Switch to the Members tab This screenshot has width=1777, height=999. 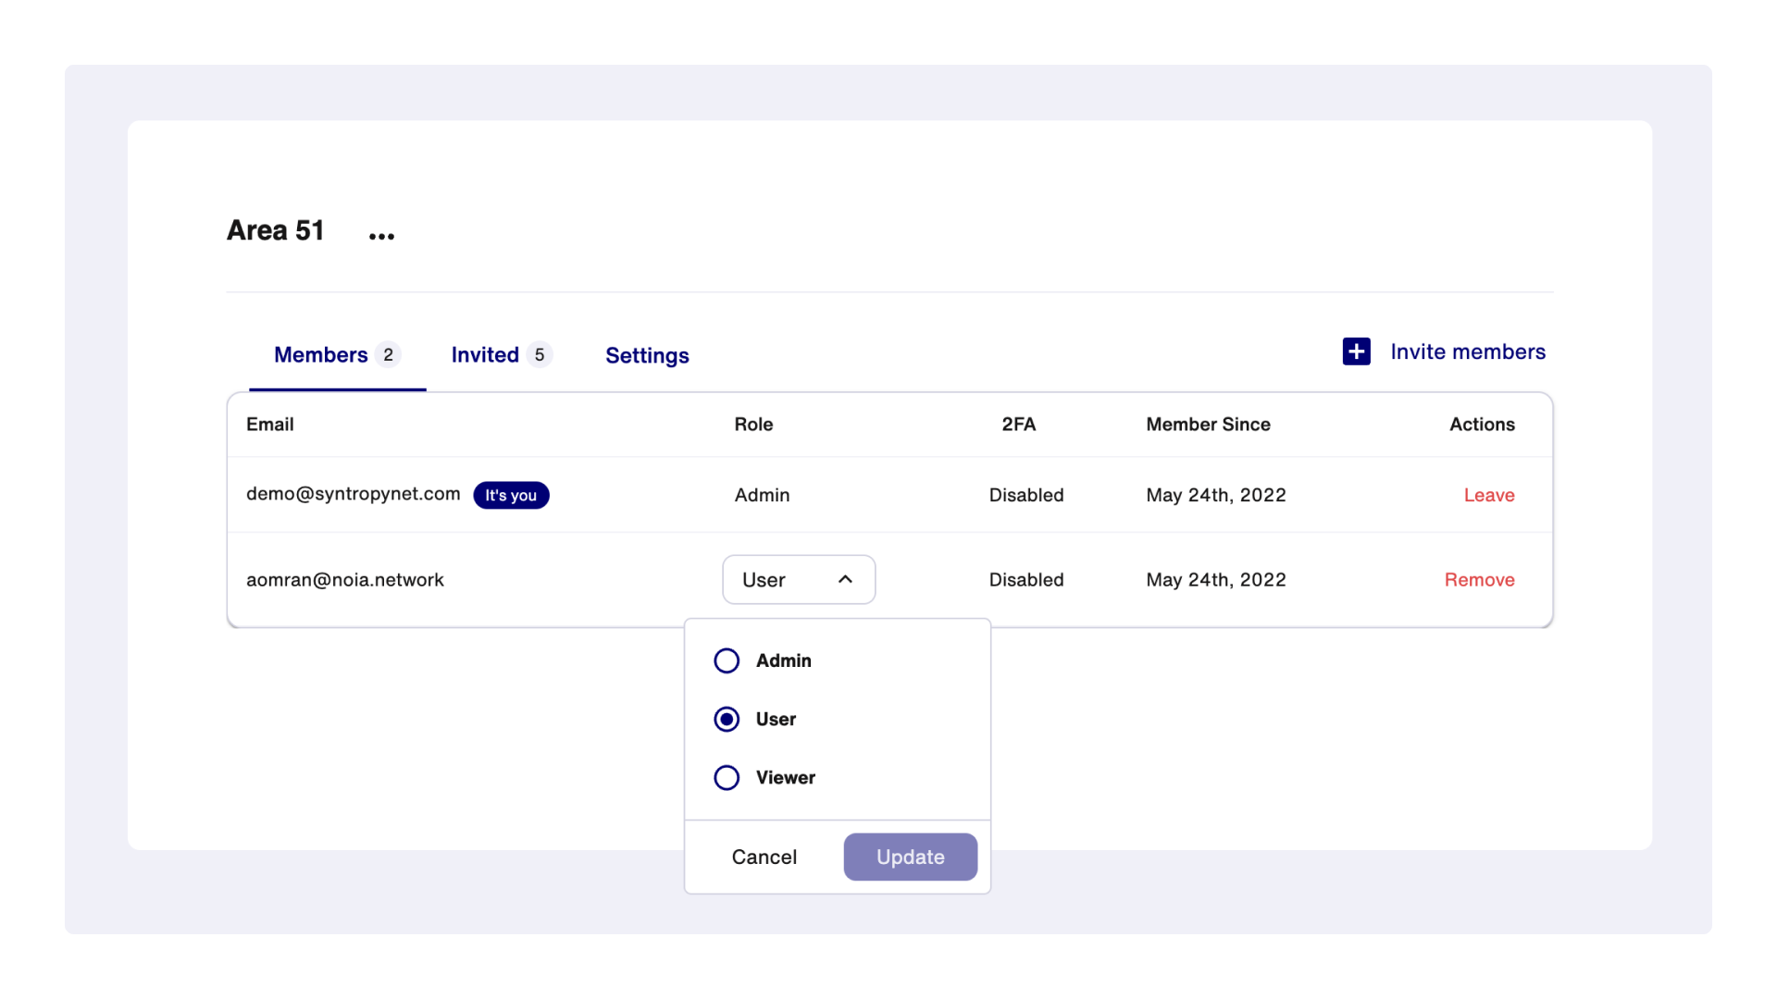(x=321, y=354)
